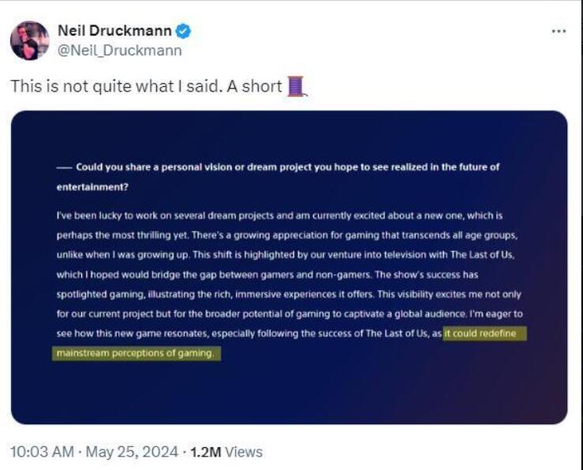Click the 10:03 AM timestamp
The height and width of the screenshot is (470, 583).
(39, 452)
